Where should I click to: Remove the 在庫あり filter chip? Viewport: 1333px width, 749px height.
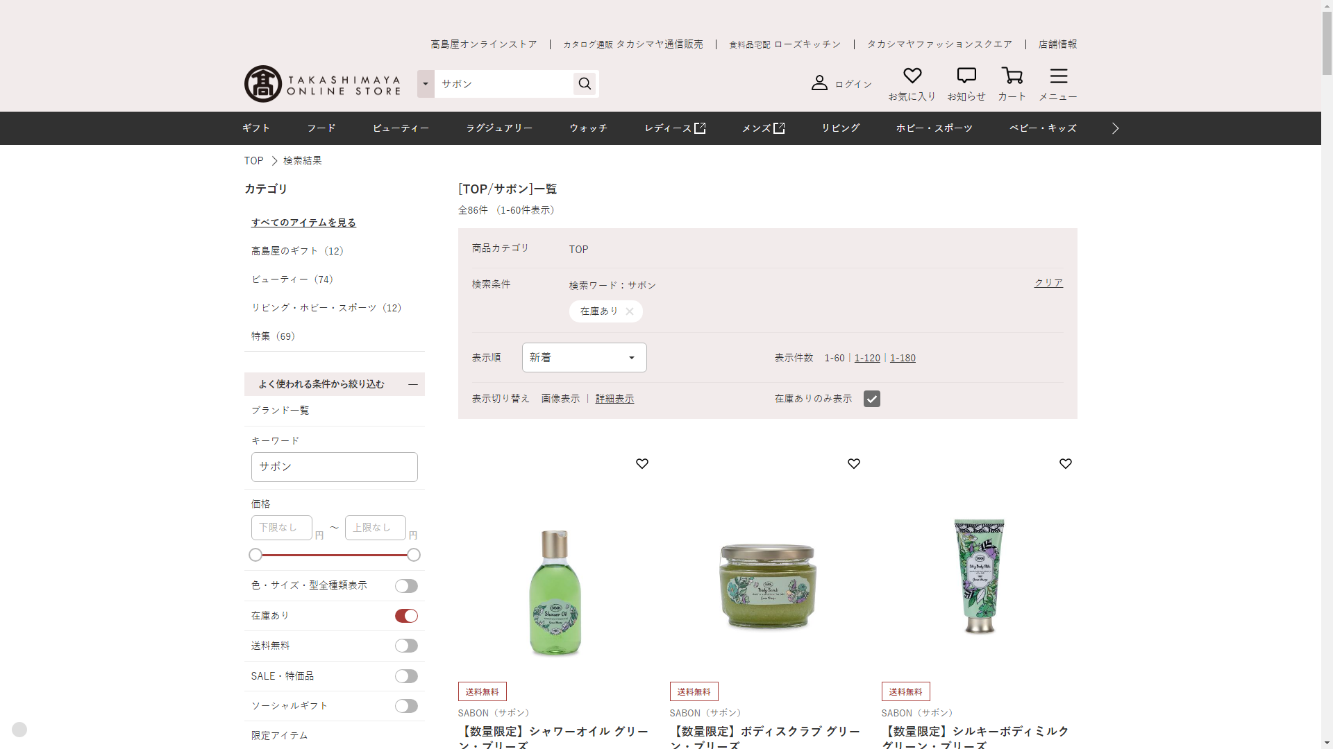(629, 311)
